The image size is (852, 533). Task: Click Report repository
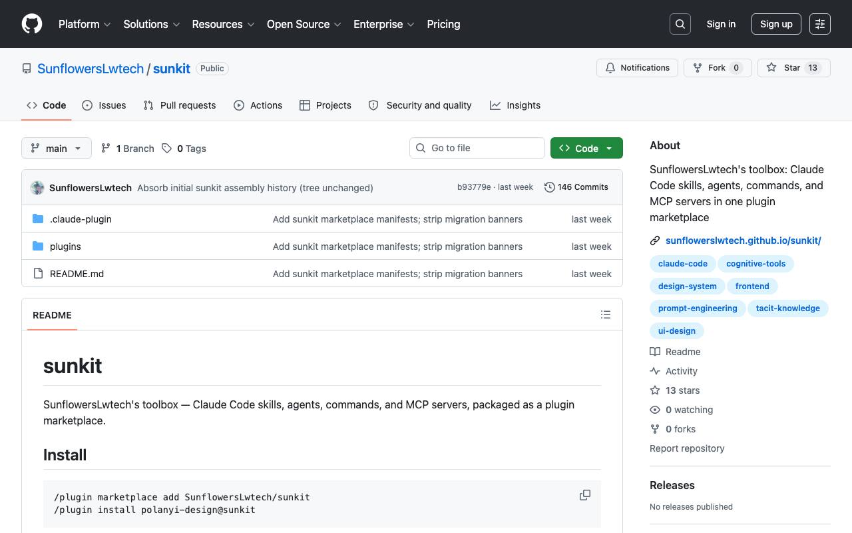(687, 448)
